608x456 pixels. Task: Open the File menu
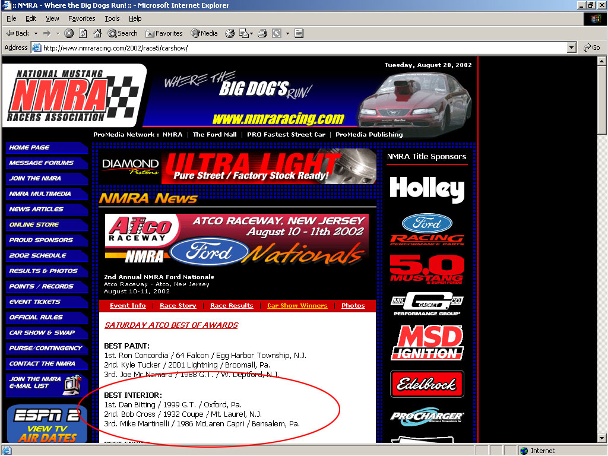pos(12,18)
